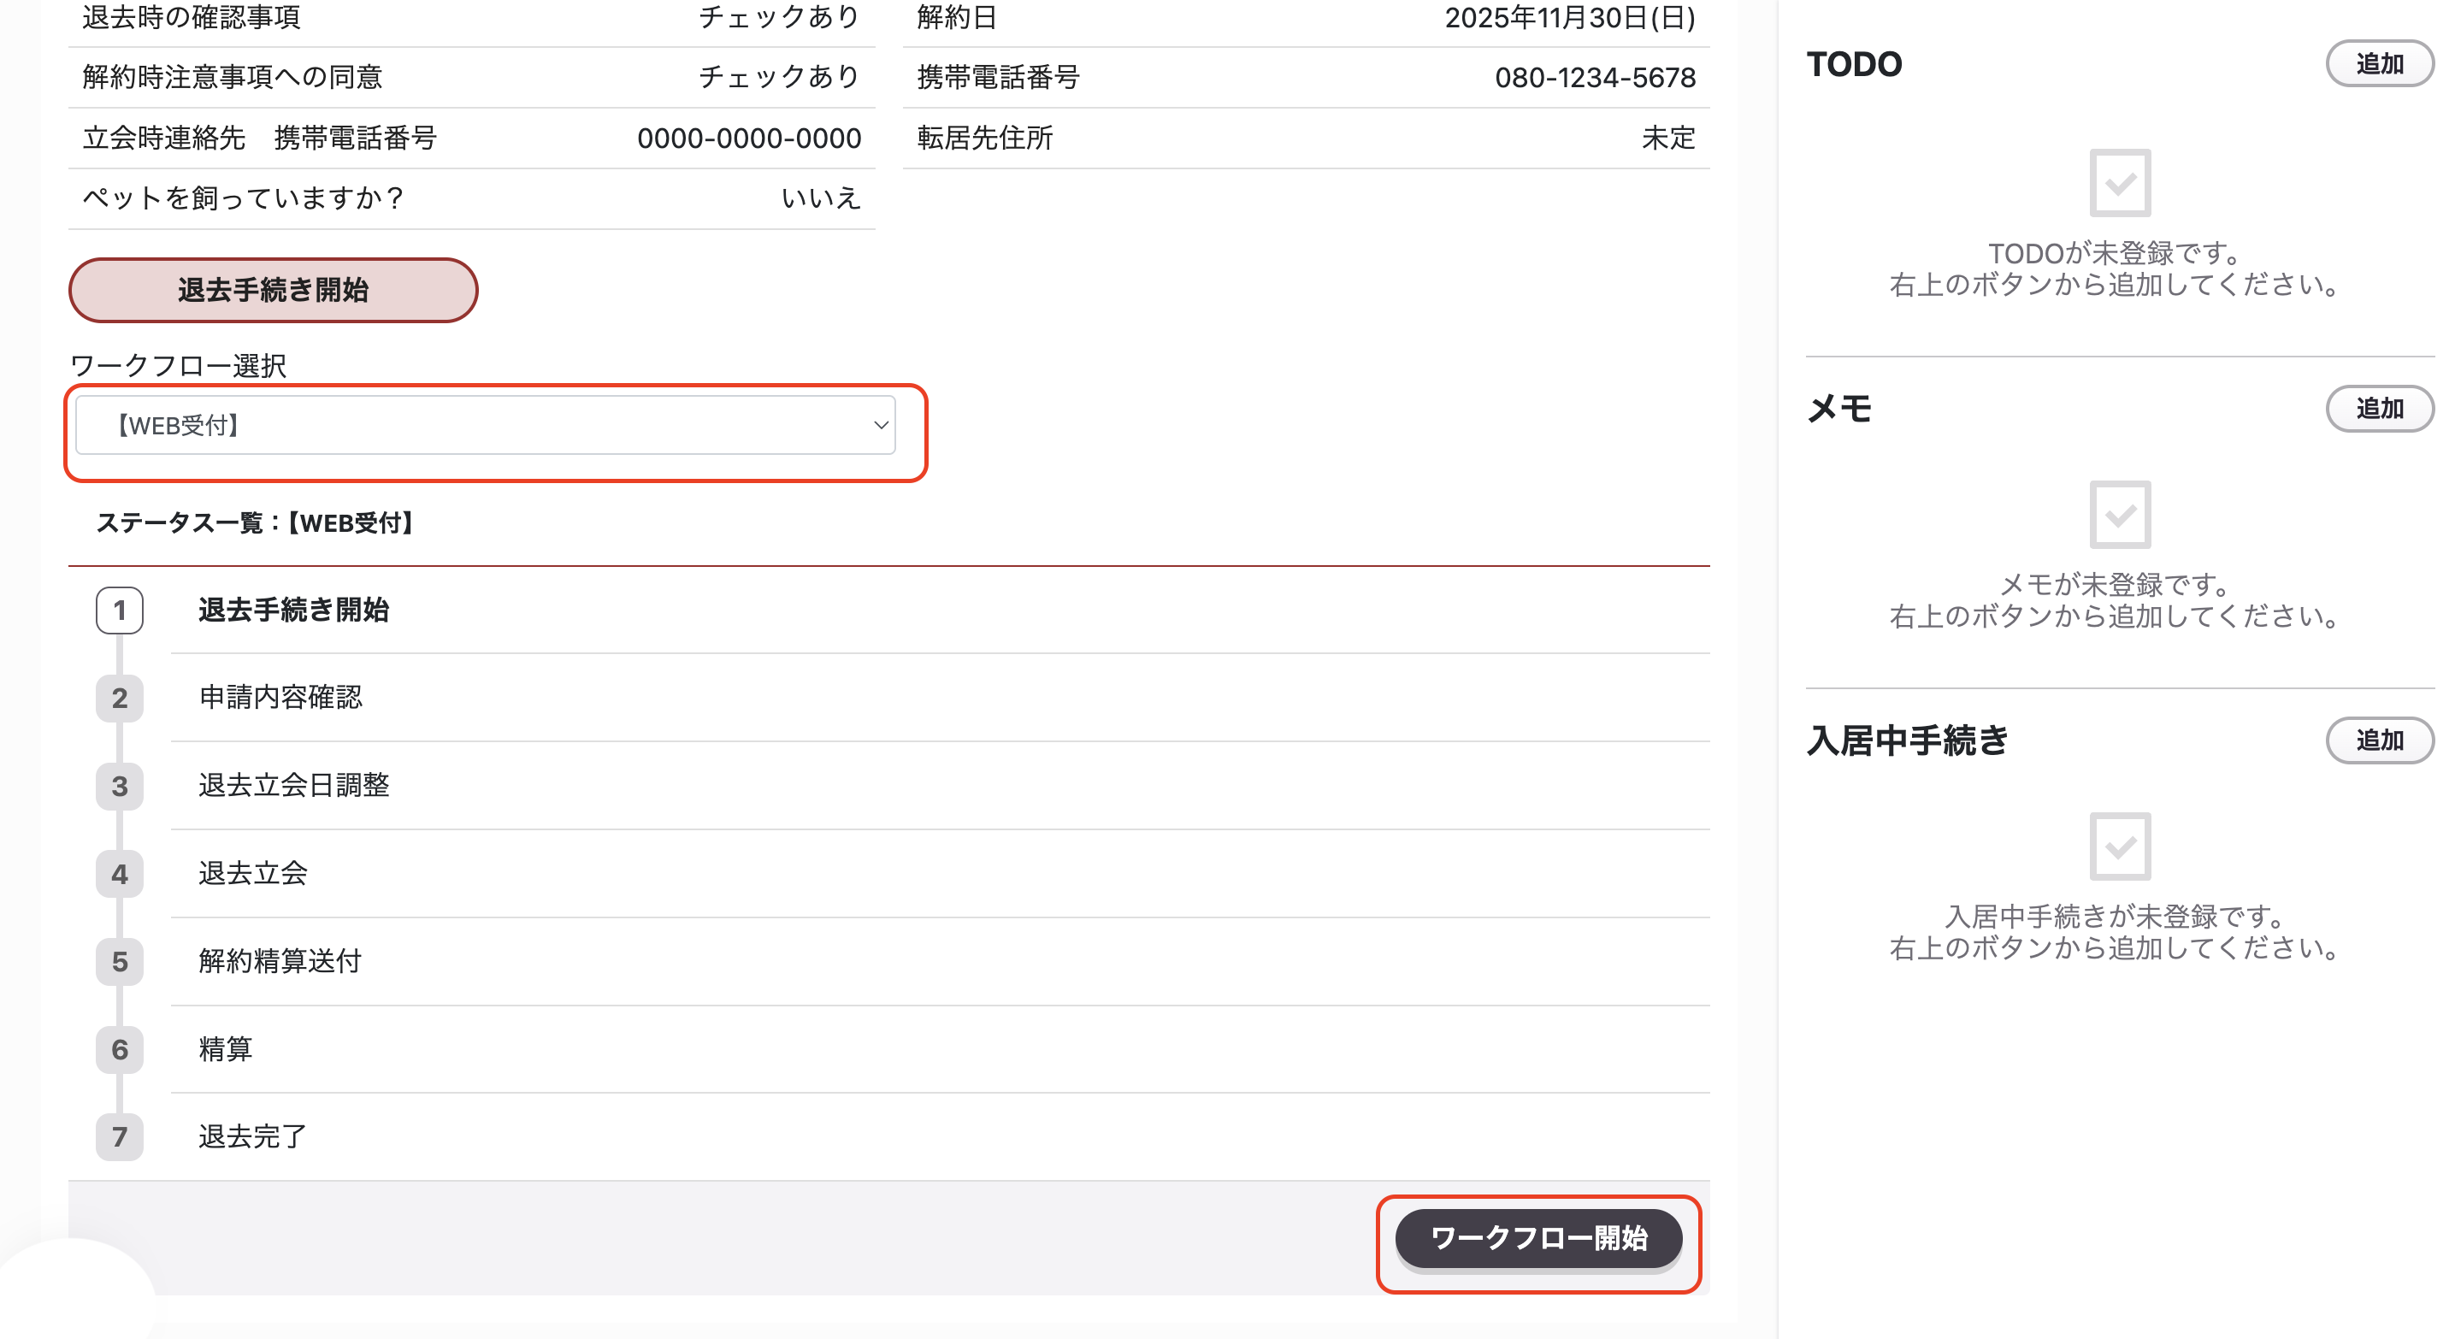Click the TODO section heading
The image size is (2461, 1339).
point(1855,64)
